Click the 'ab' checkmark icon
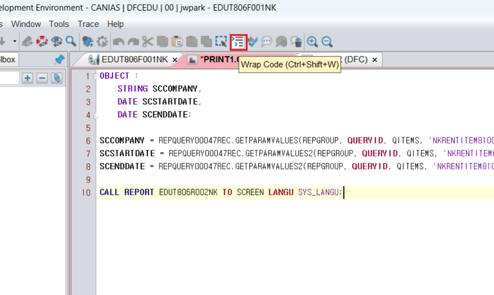Viewport: 494px width, 295px height. click(253, 42)
